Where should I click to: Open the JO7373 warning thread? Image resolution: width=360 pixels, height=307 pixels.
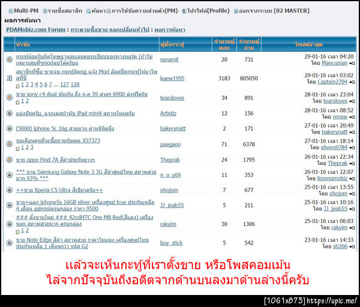point(58,141)
